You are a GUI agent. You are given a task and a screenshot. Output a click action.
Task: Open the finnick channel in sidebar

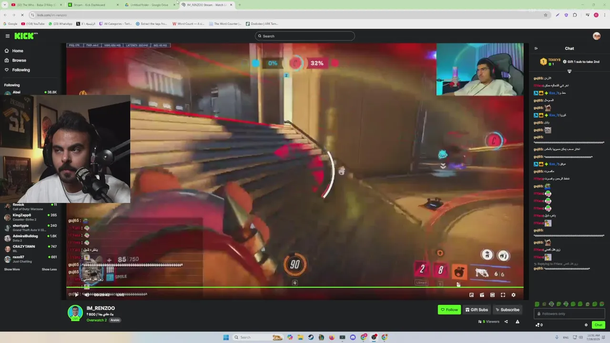[x=30, y=207]
